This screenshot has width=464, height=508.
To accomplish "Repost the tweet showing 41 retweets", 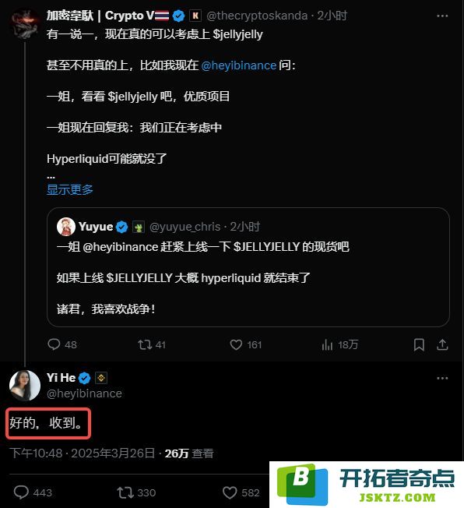I will tap(144, 344).
